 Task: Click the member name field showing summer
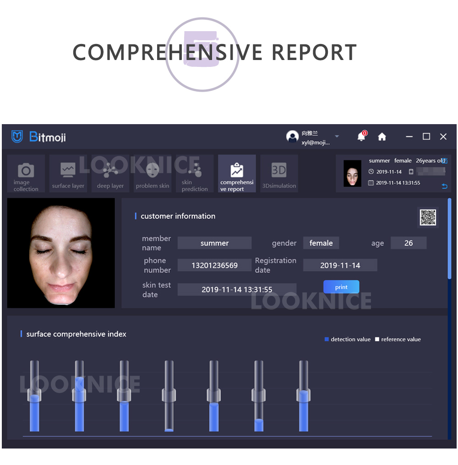[x=214, y=243]
